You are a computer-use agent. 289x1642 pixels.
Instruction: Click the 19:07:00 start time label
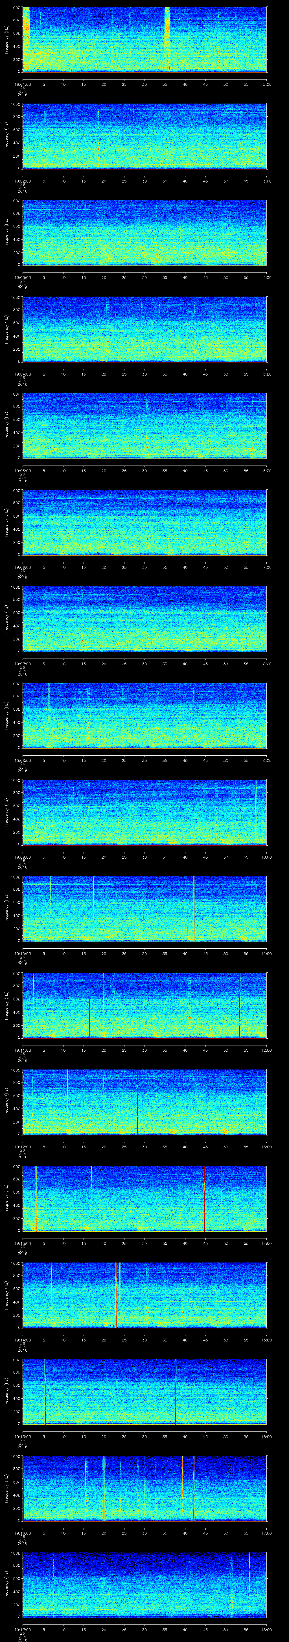(x=22, y=664)
